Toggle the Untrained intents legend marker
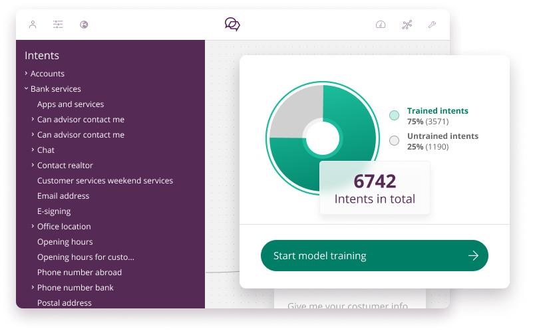Viewport: 533px width, 331px height. (x=394, y=141)
